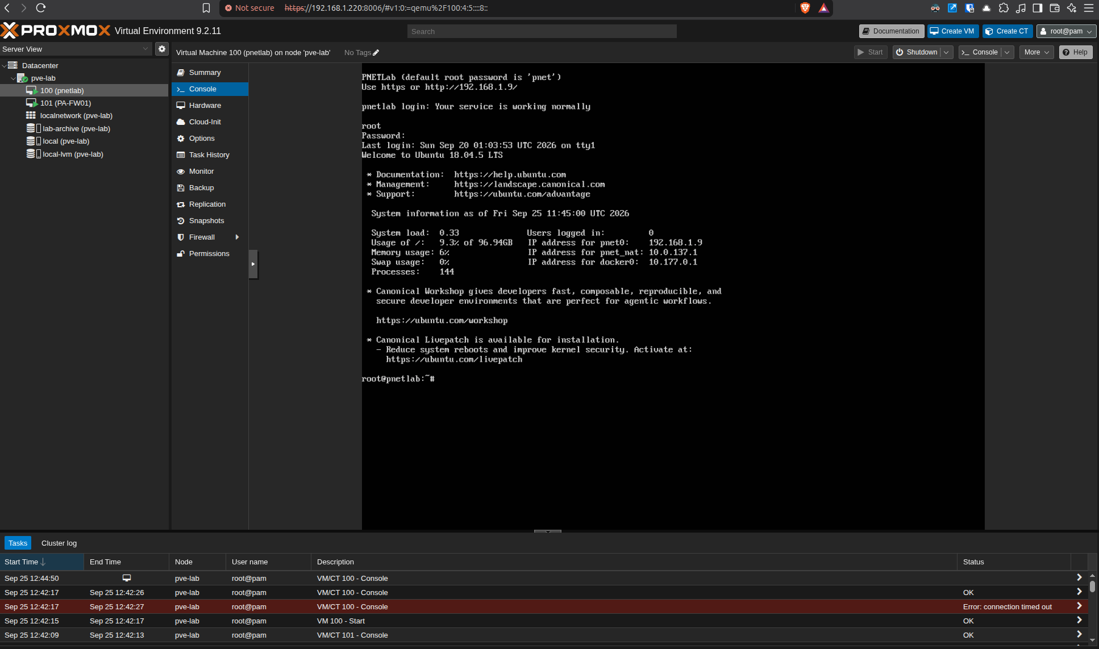Open the Backup section
The image size is (1099, 649).
(210, 188)
